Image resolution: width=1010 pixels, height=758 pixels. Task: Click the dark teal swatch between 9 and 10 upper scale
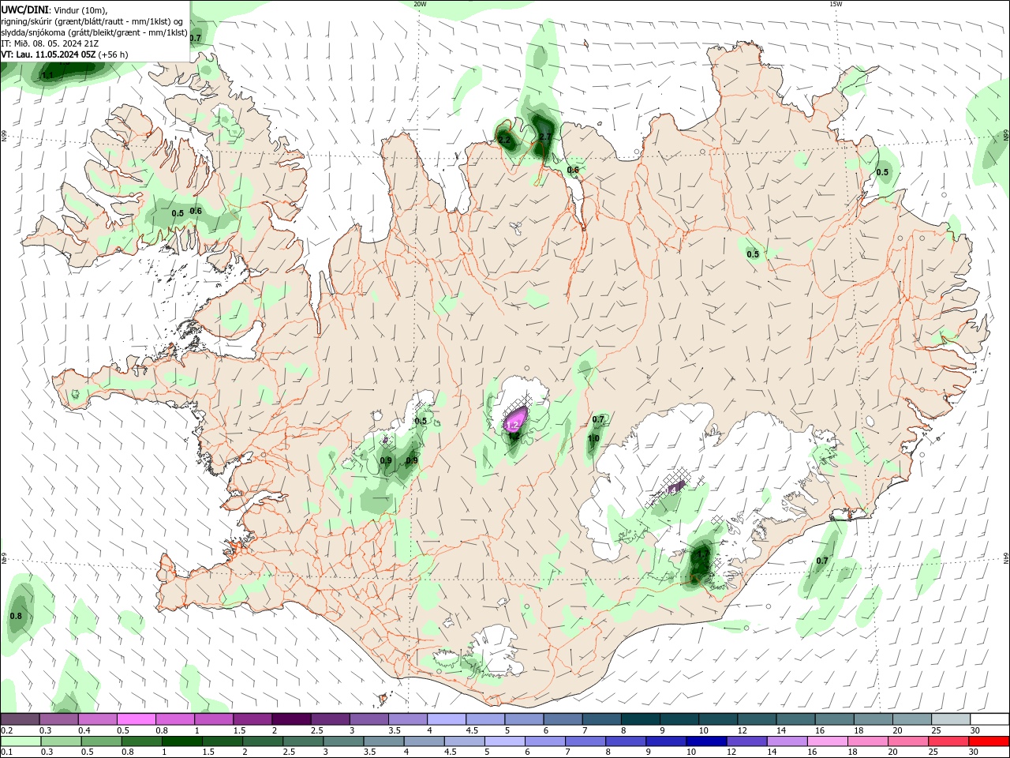pyautogui.click(x=679, y=719)
